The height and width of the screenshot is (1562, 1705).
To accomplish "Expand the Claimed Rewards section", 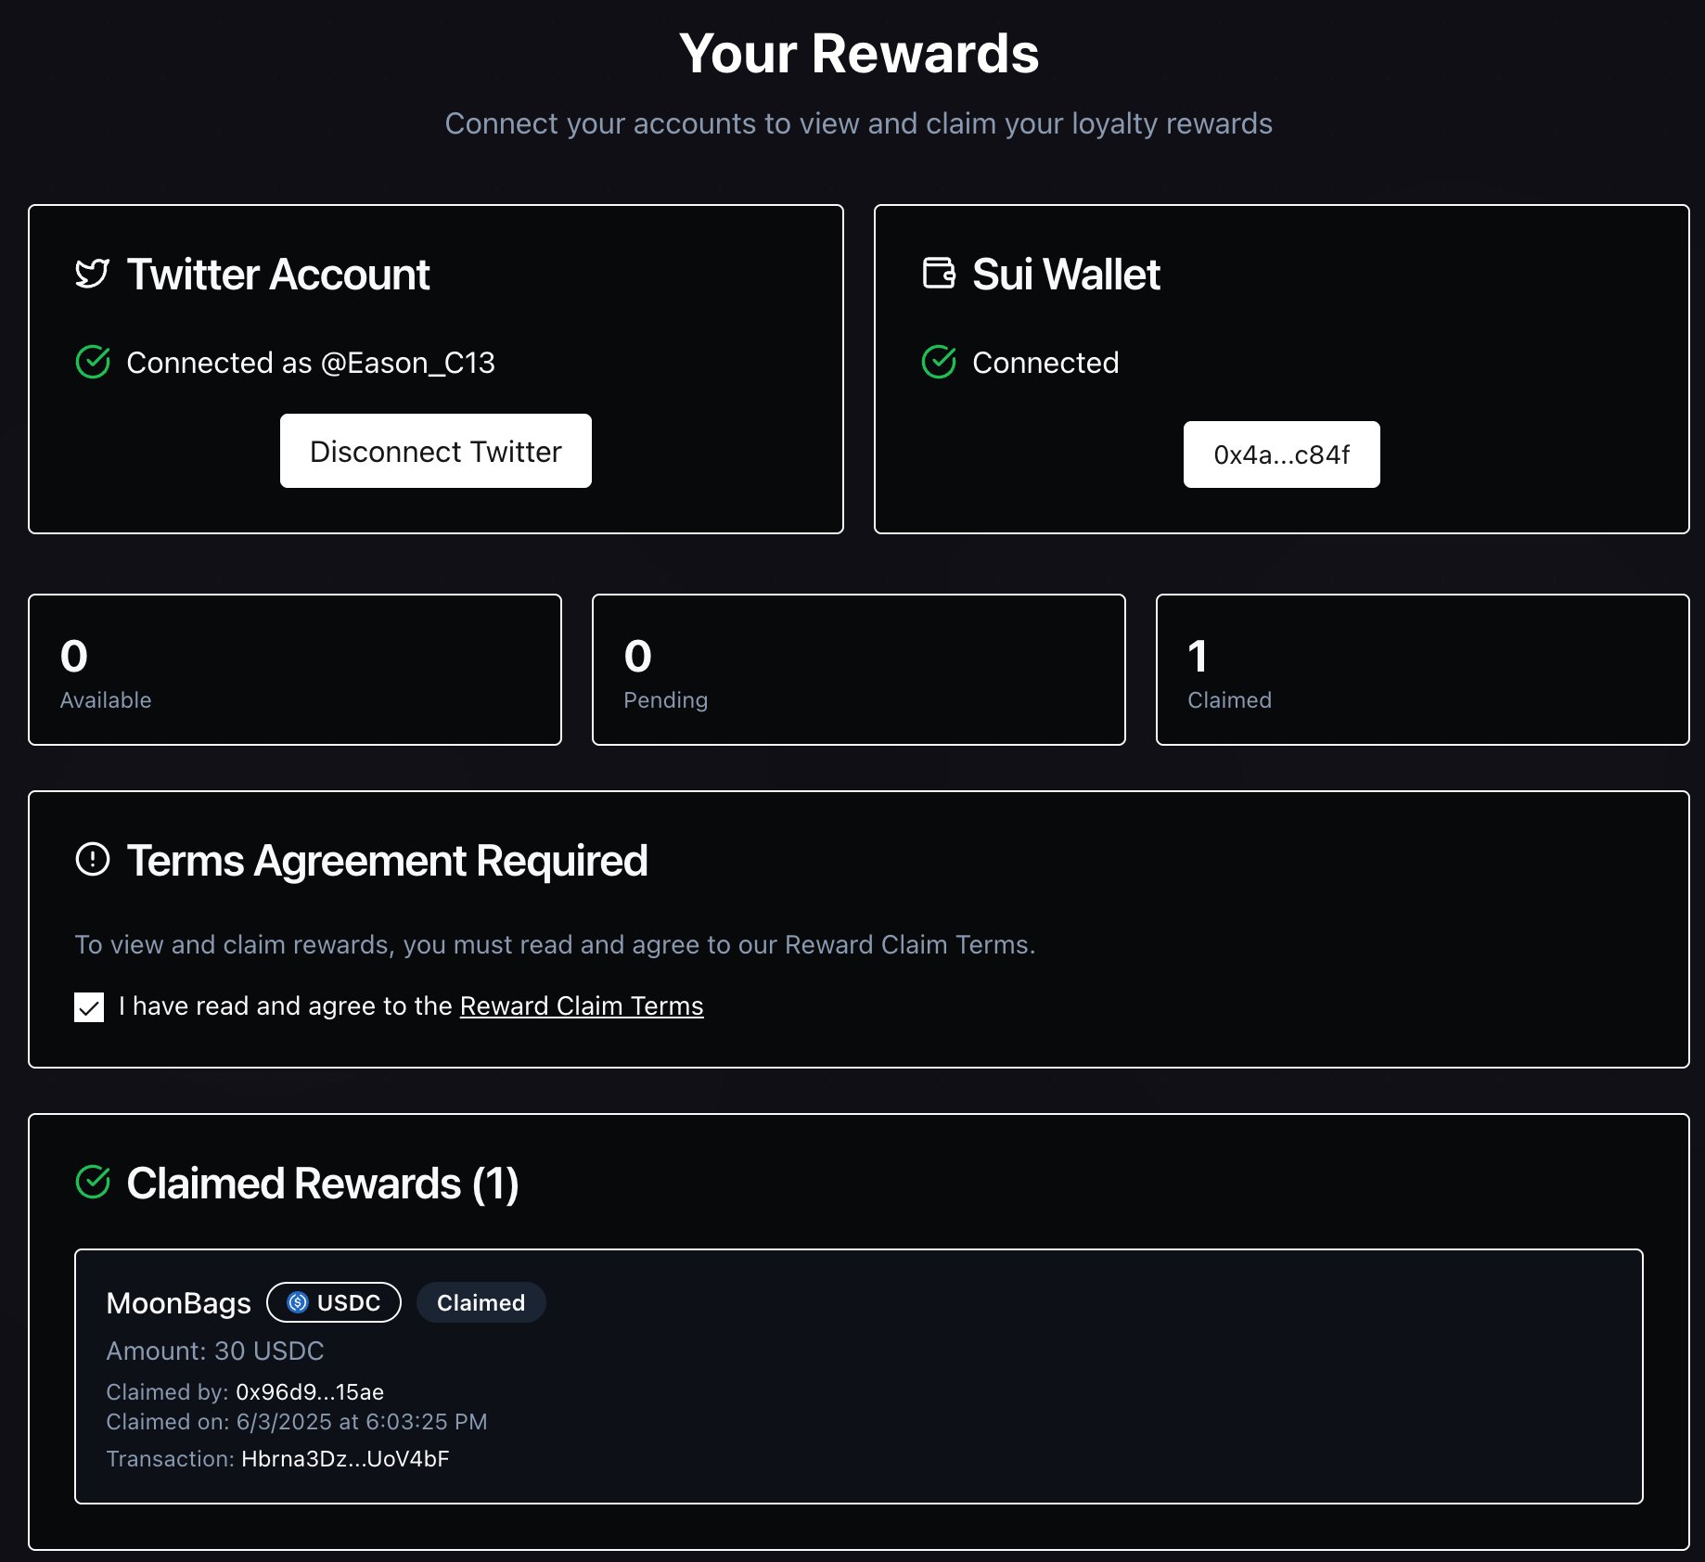I will tap(323, 1184).
